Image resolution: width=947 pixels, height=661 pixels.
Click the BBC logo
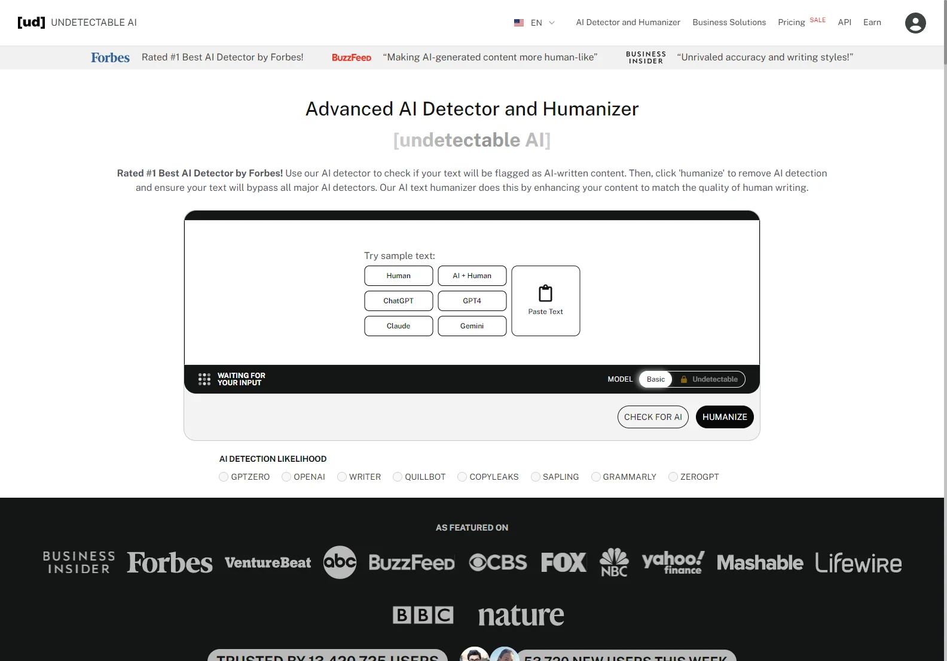click(x=423, y=615)
